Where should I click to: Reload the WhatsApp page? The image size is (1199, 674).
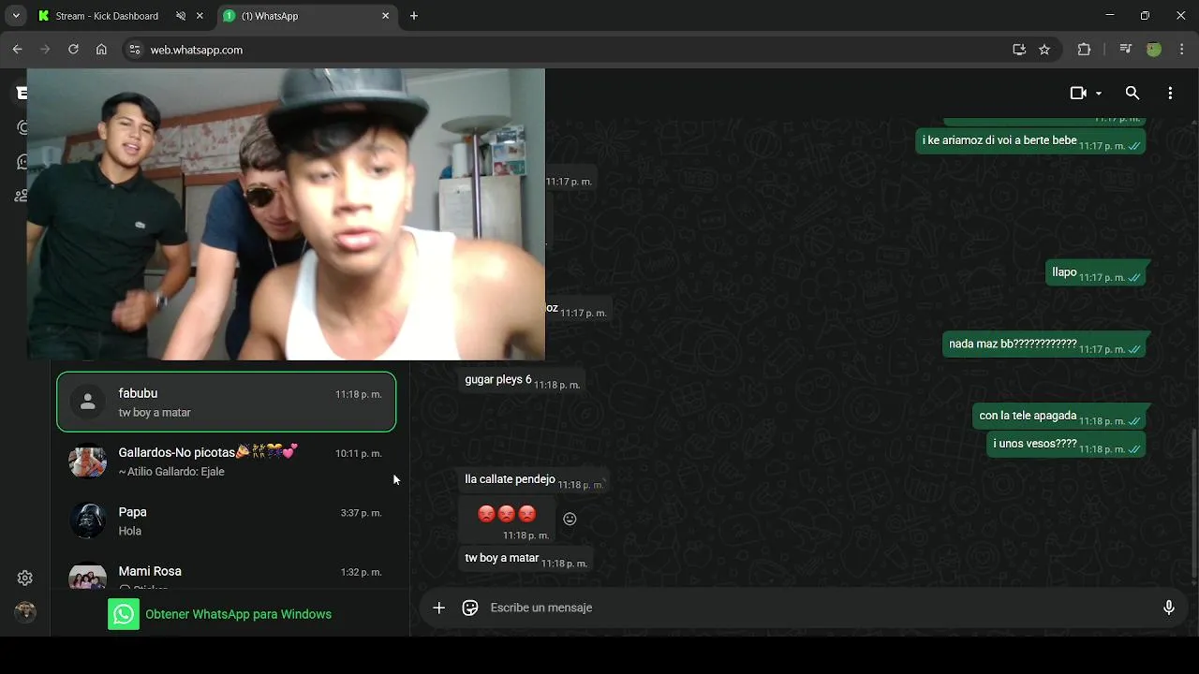click(x=73, y=50)
